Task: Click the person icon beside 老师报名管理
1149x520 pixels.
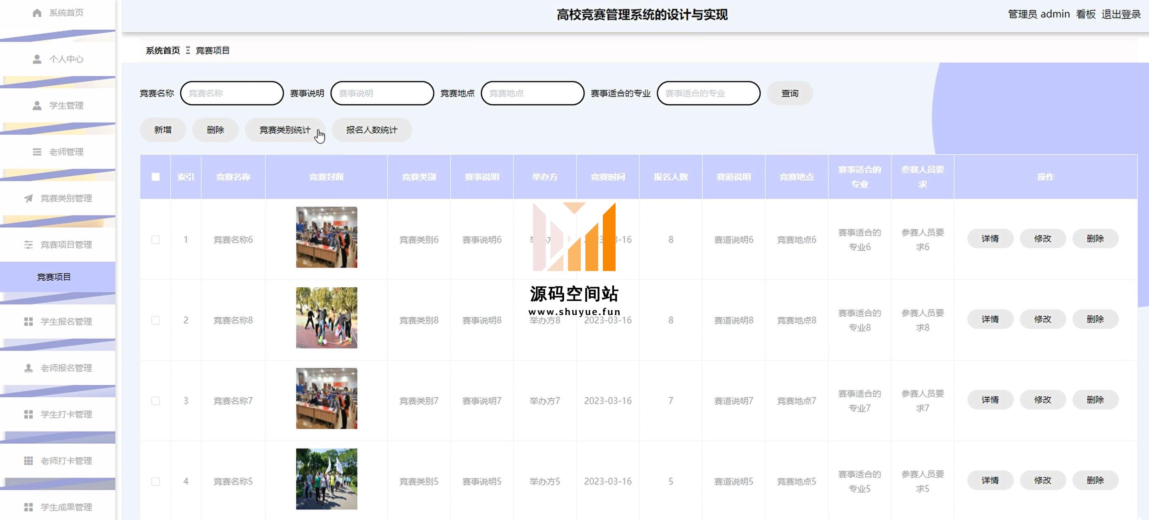Action: click(x=29, y=368)
